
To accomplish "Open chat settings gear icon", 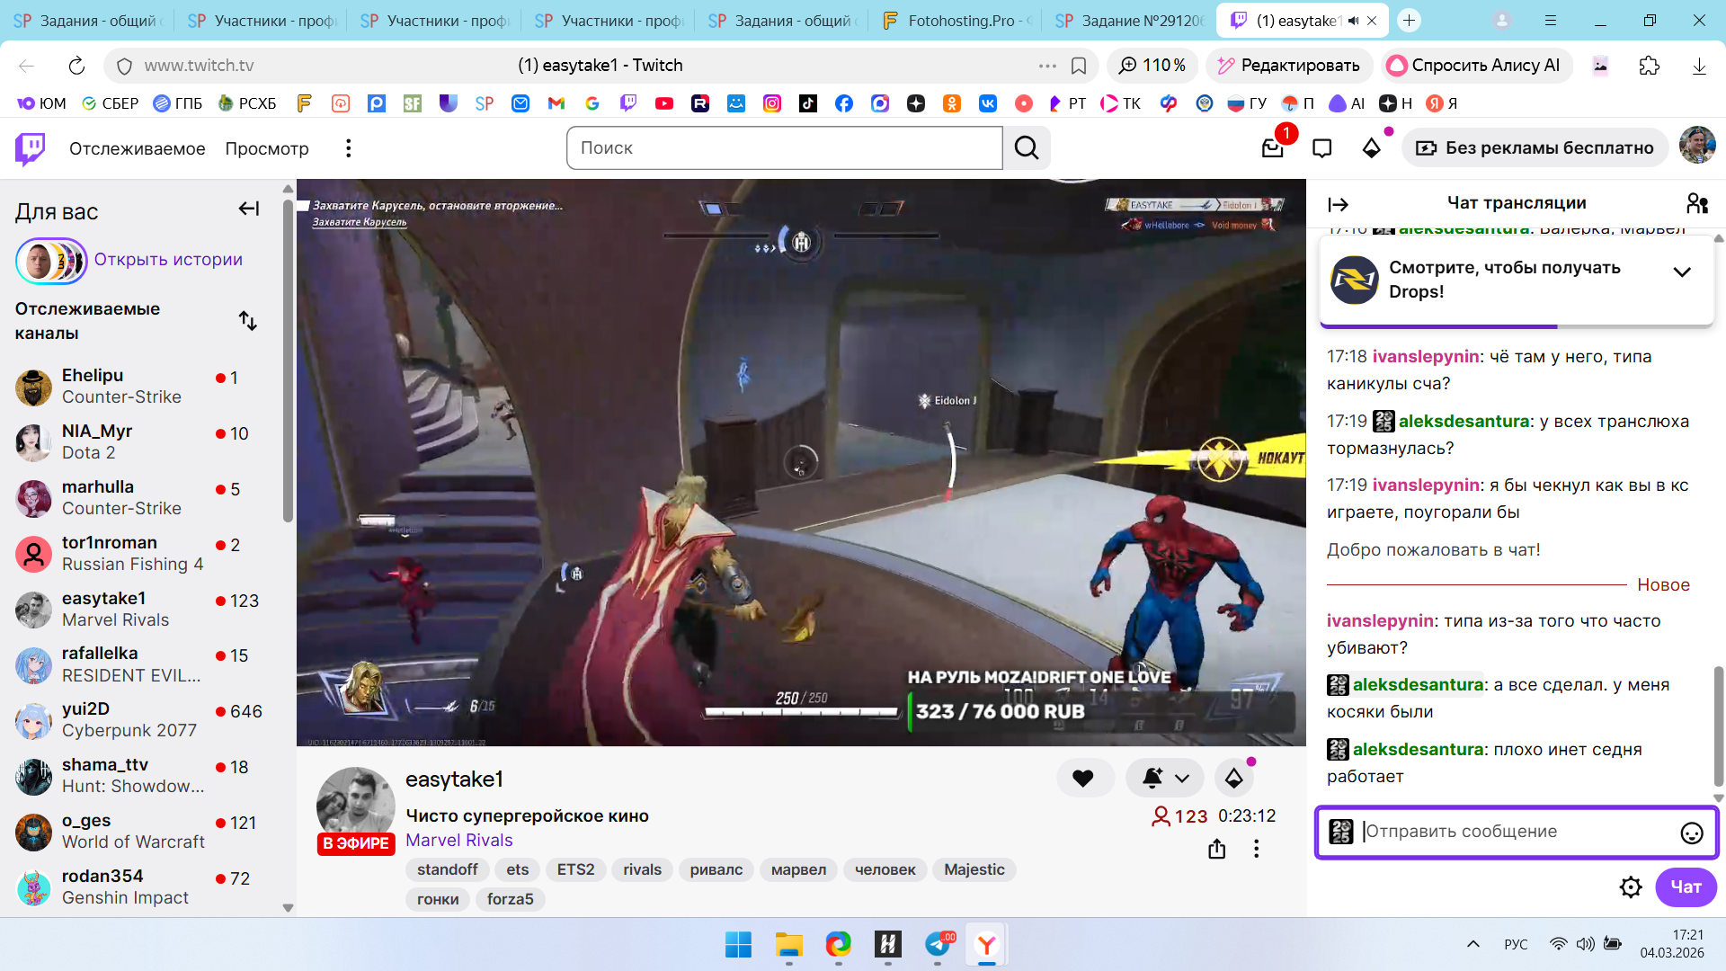I will 1630,887.
